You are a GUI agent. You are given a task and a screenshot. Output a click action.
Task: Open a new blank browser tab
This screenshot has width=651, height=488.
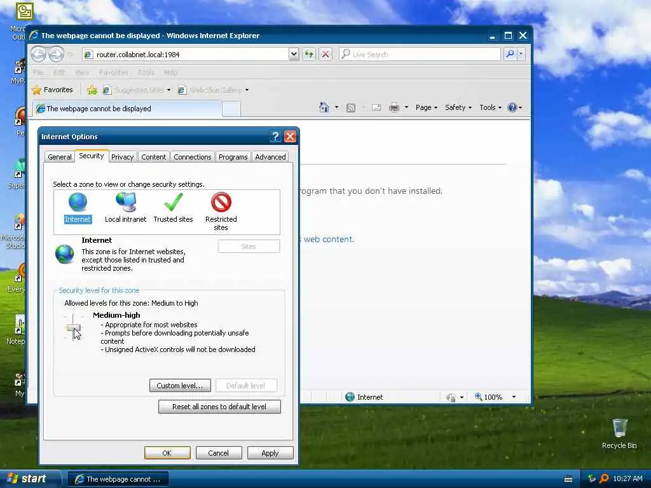point(231,109)
